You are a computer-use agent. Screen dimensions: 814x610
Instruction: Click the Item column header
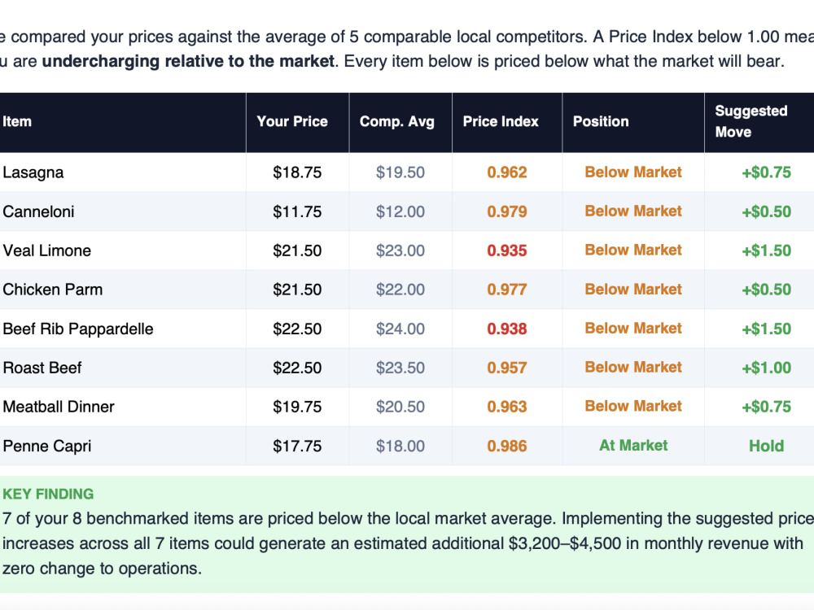coord(17,122)
